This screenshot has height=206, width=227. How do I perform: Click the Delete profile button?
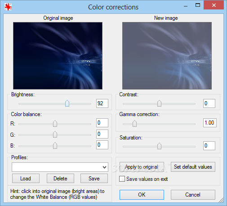coord(60,179)
